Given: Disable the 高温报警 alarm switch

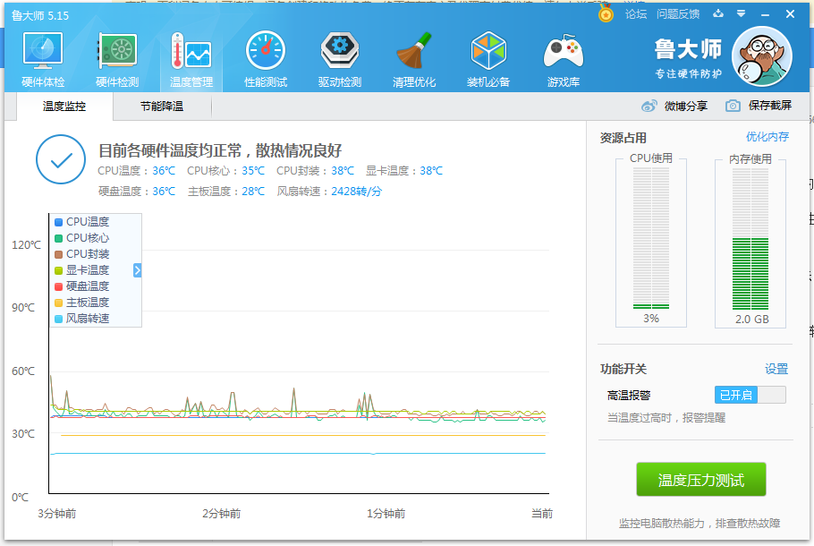Looking at the screenshot, I should (x=750, y=395).
